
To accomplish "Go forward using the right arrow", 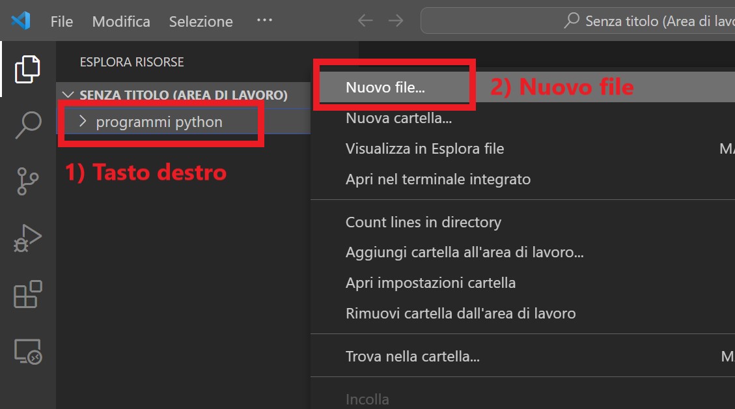I will (396, 21).
